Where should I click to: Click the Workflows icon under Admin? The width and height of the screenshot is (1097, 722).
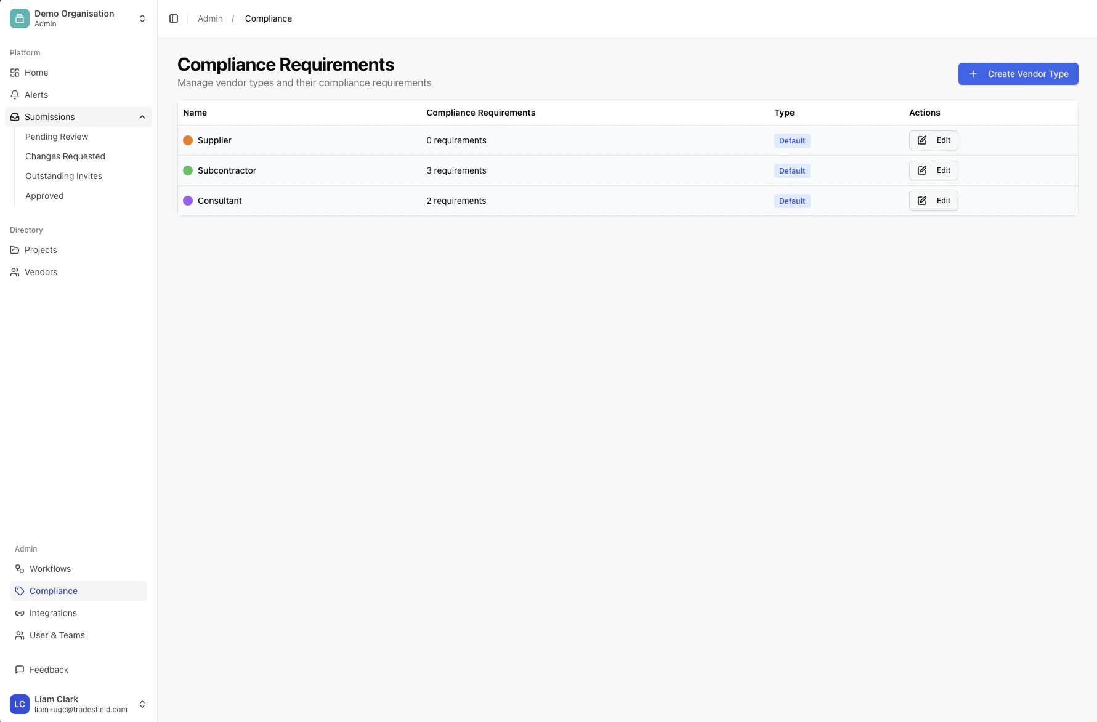pos(19,568)
